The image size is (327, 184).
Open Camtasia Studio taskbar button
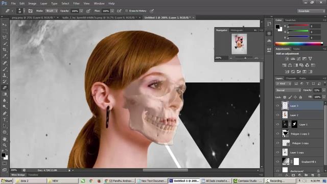tap(248, 181)
